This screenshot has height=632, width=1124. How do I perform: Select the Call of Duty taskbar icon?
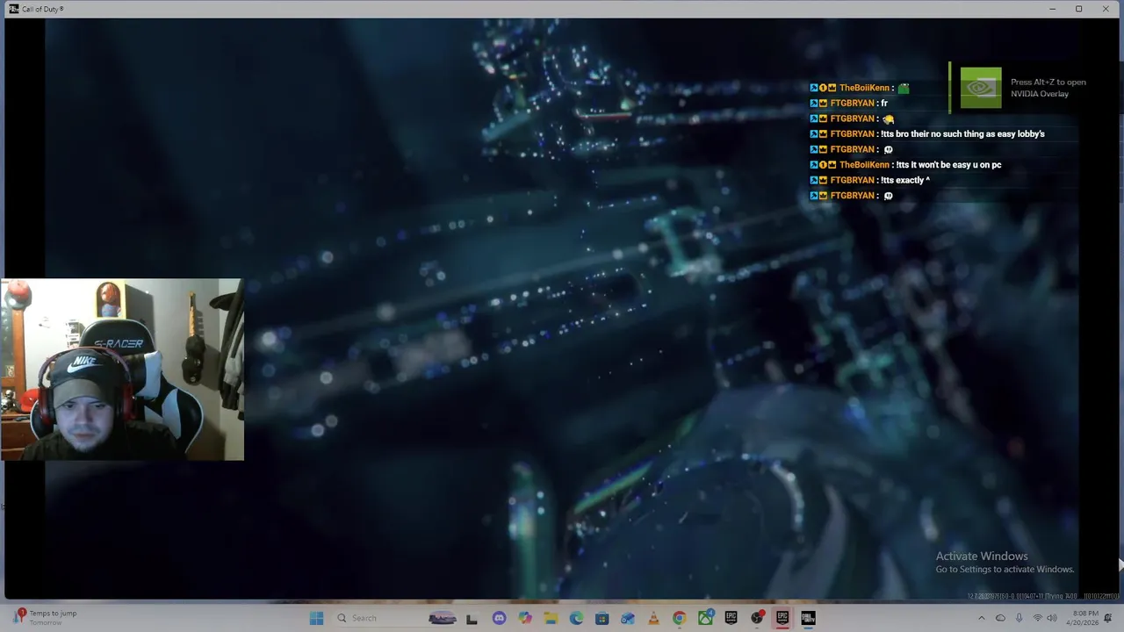click(x=808, y=618)
